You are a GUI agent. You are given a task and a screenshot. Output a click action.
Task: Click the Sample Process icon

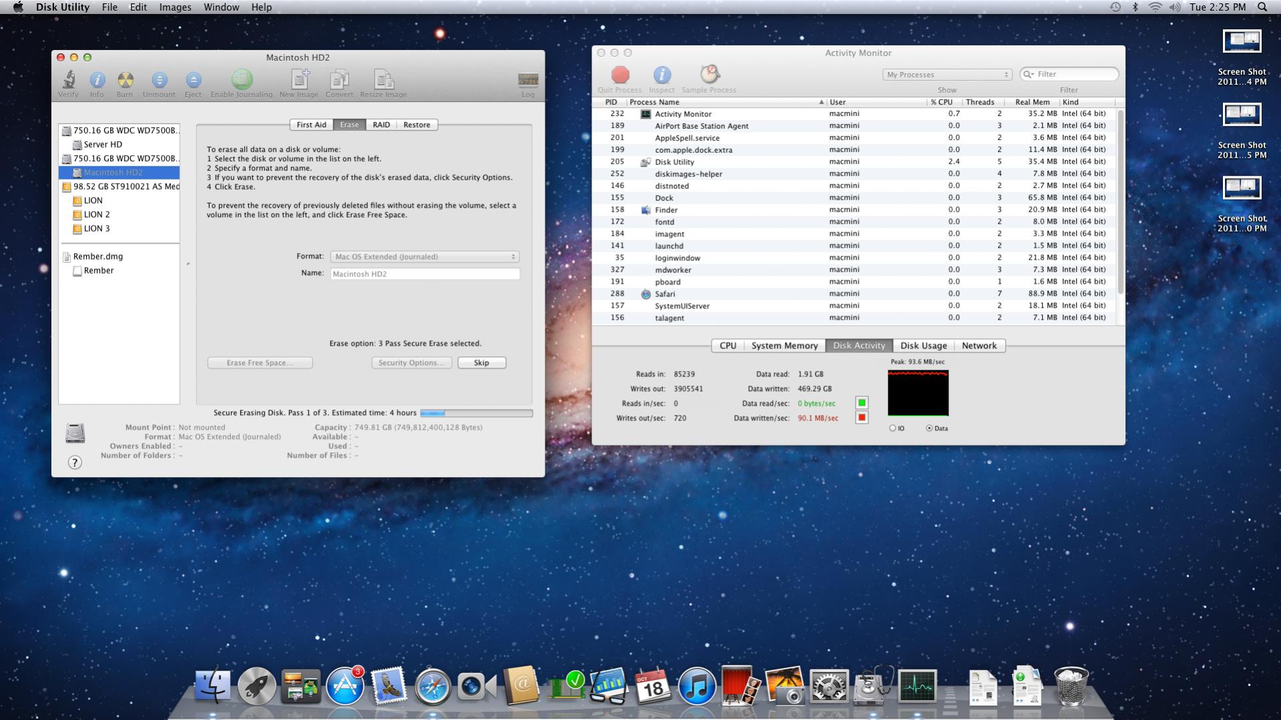pyautogui.click(x=709, y=75)
